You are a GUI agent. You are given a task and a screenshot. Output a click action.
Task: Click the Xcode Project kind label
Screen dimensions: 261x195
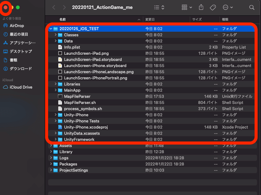point(235,127)
